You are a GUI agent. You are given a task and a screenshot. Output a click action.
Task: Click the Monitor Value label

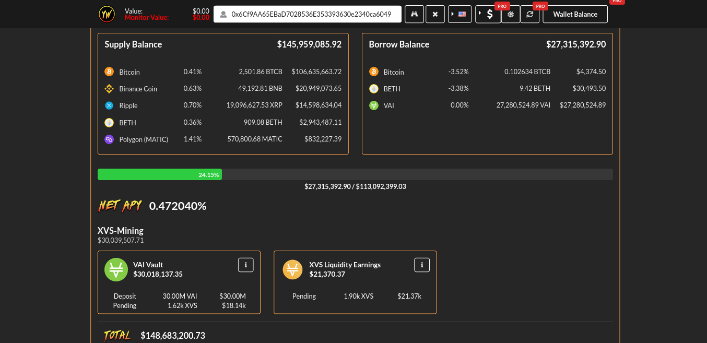tap(147, 17)
